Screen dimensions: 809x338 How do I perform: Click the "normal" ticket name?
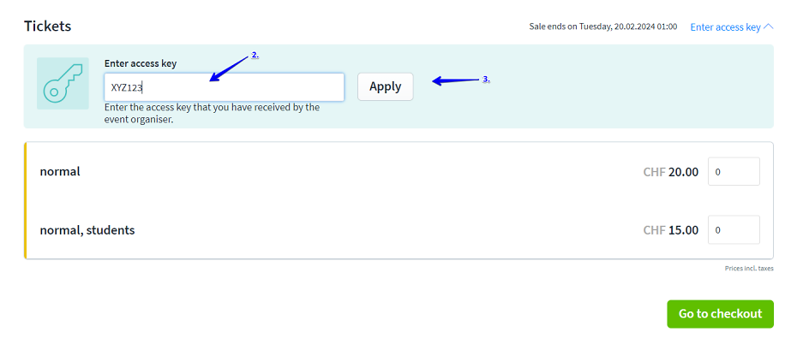pyautogui.click(x=60, y=172)
